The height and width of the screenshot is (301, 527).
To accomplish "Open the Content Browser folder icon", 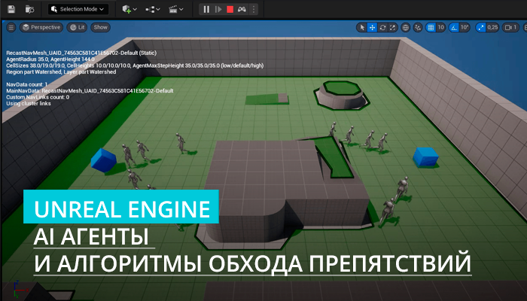I will pos(29,9).
